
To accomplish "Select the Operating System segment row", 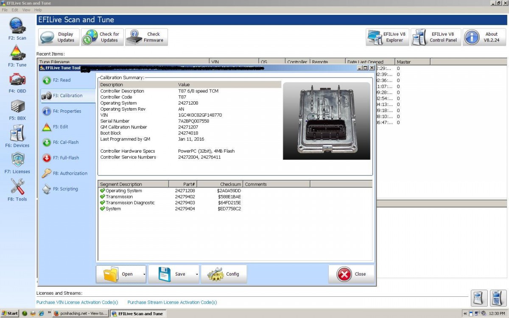I will (x=235, y=191).
